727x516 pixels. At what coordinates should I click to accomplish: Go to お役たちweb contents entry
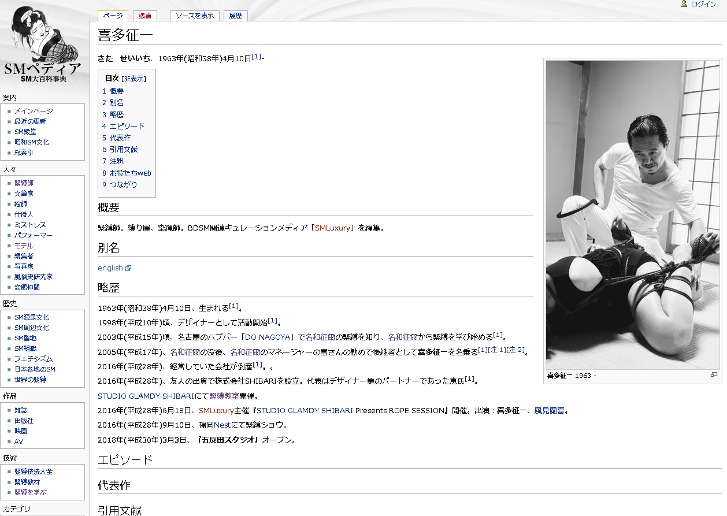coord(130,173)
